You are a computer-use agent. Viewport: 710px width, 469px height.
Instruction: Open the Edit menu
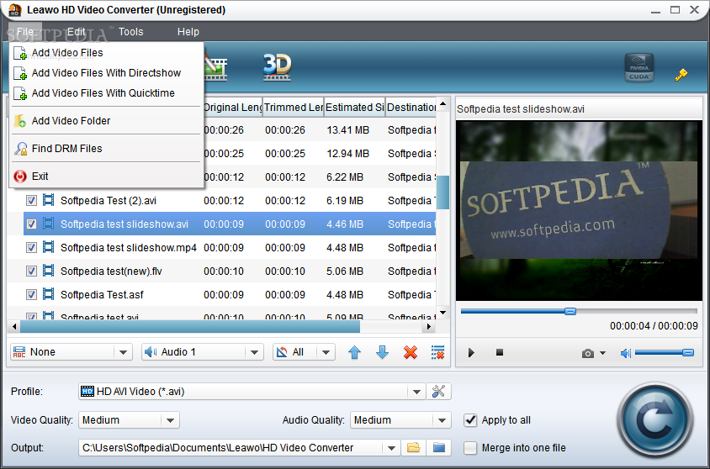tap(76, 32)
